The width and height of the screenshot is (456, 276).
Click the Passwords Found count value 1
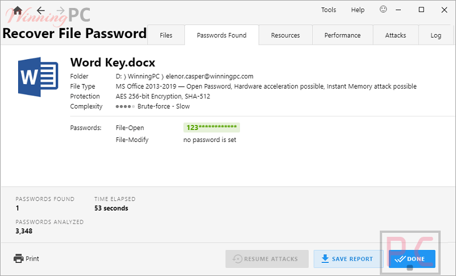click(18, 208)
